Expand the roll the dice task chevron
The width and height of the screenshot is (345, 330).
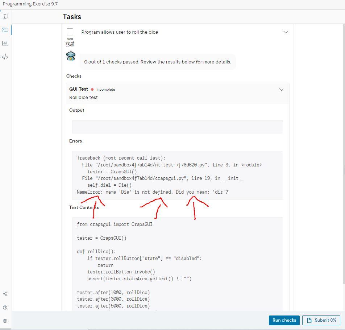coord(286,32)
